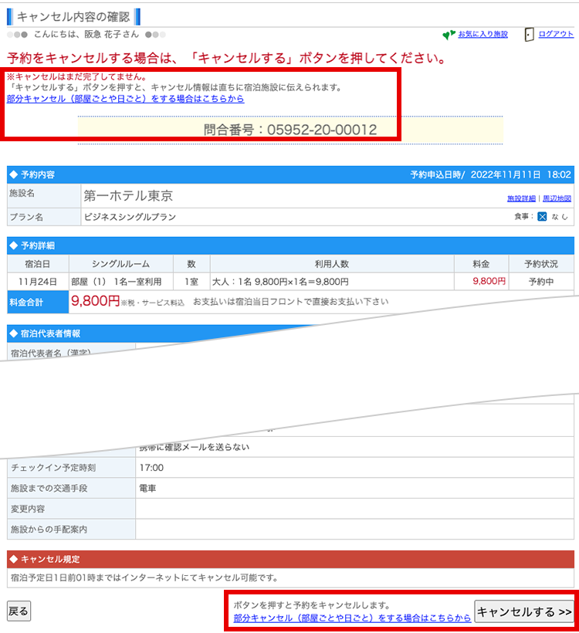This screenshot has width=579, height=633.
Task: Click diamond icon beside 予約詳細 header
Action: (x=13, y=245)
